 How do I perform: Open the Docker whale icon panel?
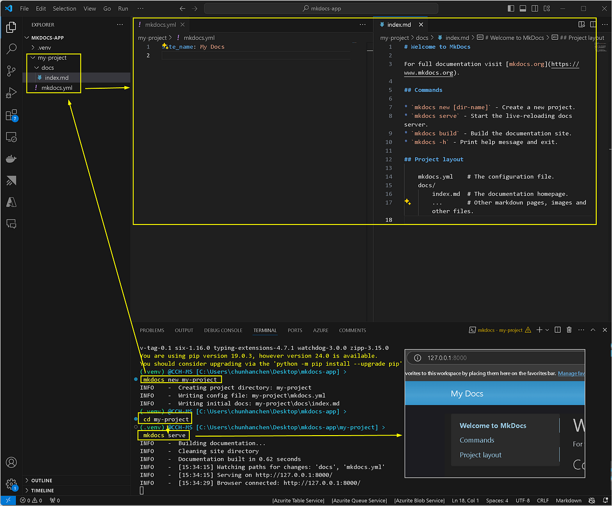(x=11, y=159)
